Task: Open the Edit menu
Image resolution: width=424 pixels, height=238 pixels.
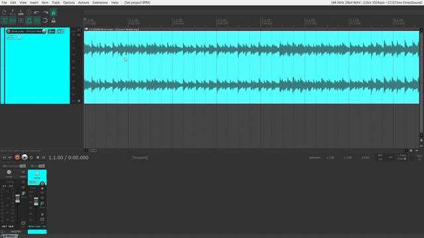Action: 13,3
